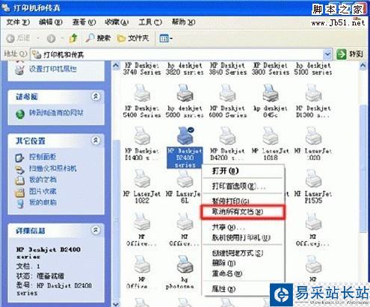The width and height of the screenshot is (370, 307).
Task: Collapse the 详细信息 sidebar panel
Action: (x=96, y=230)
